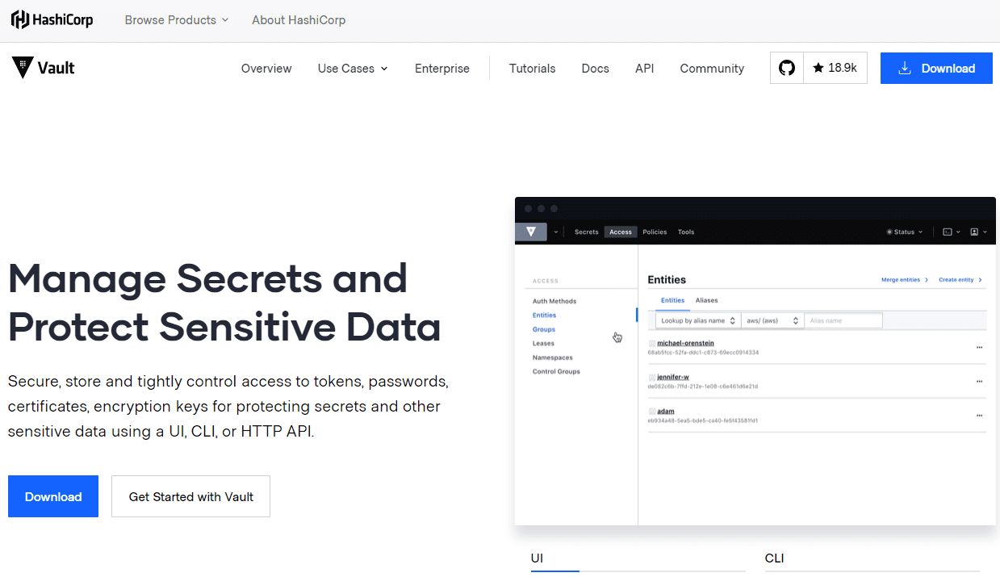The width and height of the screenshot is (1000, 577).
Task: Open the Community link
Action: click(x=712, y=69)
